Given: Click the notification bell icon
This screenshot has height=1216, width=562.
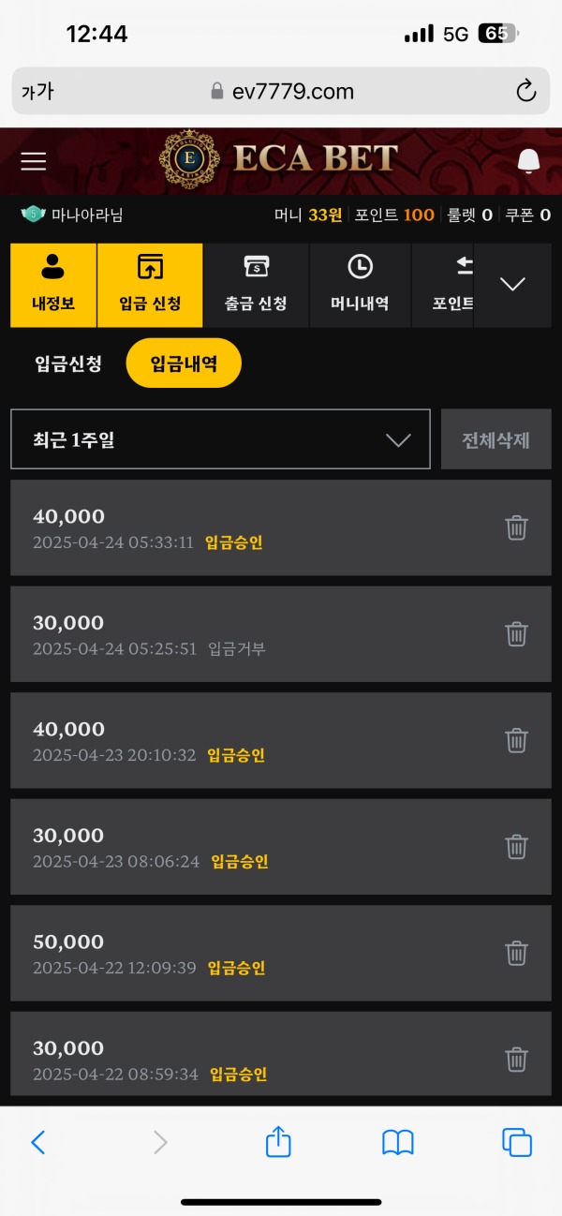Looking at the screenshot, I should click(527, 160).
